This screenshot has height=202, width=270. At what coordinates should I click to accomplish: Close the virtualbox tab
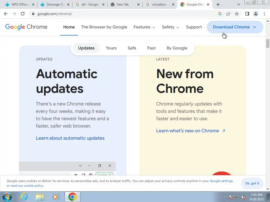coord(173,4)
